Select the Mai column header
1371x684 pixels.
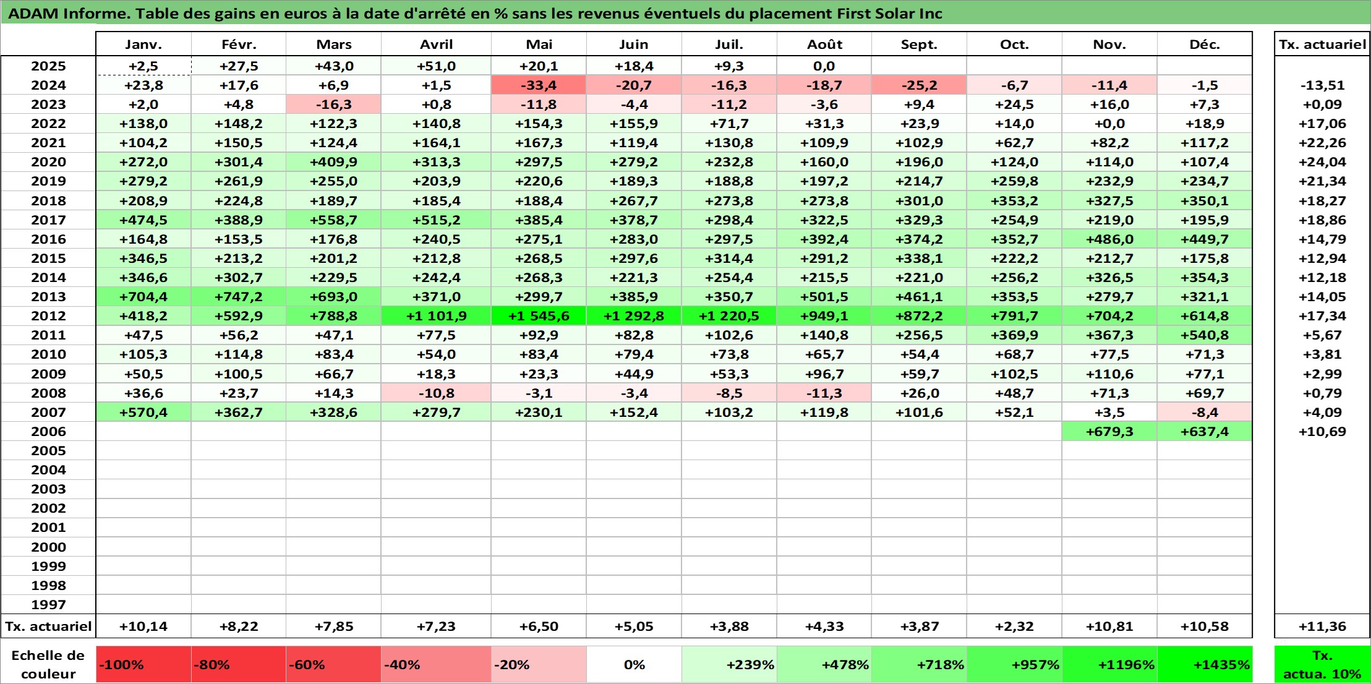[539, 45]
